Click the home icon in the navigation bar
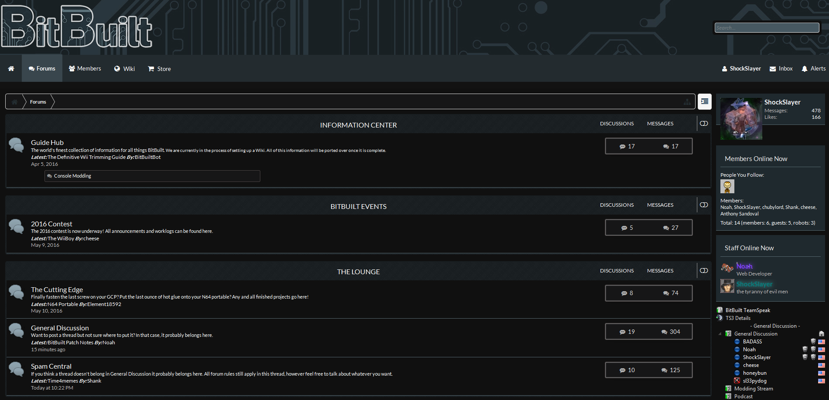This screenshot has height=400, width=829. [x=11, y=68]
